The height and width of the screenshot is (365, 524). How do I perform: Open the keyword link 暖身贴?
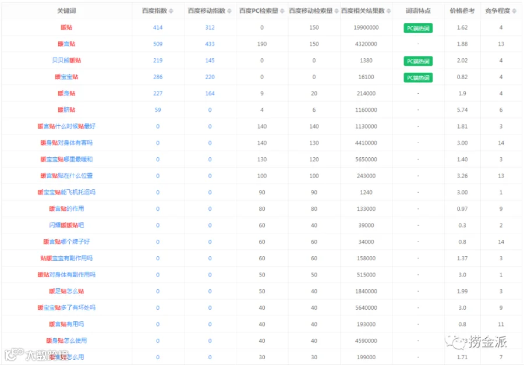tap(66, 93)
